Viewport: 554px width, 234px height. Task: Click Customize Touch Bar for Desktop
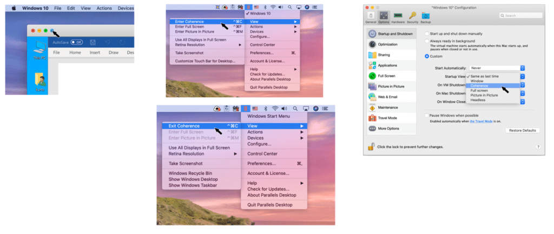[x=207, y=61]
